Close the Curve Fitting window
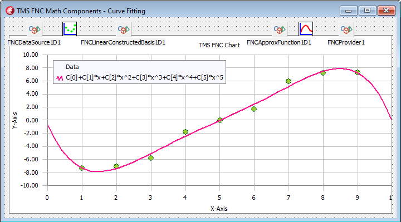This screenshot has height=222, width=401. (386, 11)
